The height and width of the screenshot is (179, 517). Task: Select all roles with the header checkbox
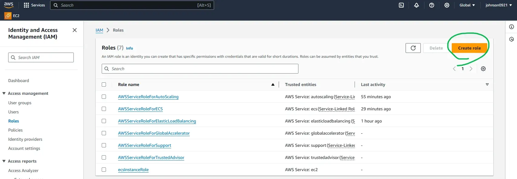pyautogui.click(x=104, y=84)
